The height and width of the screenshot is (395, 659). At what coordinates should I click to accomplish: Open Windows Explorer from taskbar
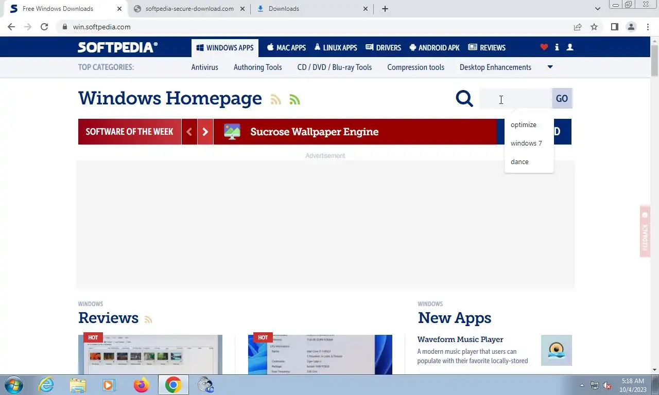[78, 385]
